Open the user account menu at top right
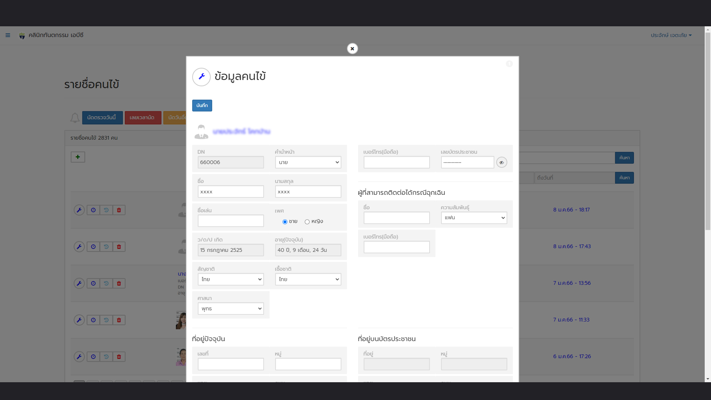 pyautogui.click(x=671, y=35)
